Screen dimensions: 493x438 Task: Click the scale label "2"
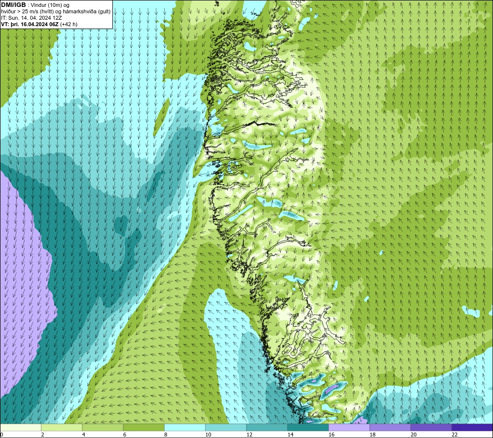click(x=42, y=435)
